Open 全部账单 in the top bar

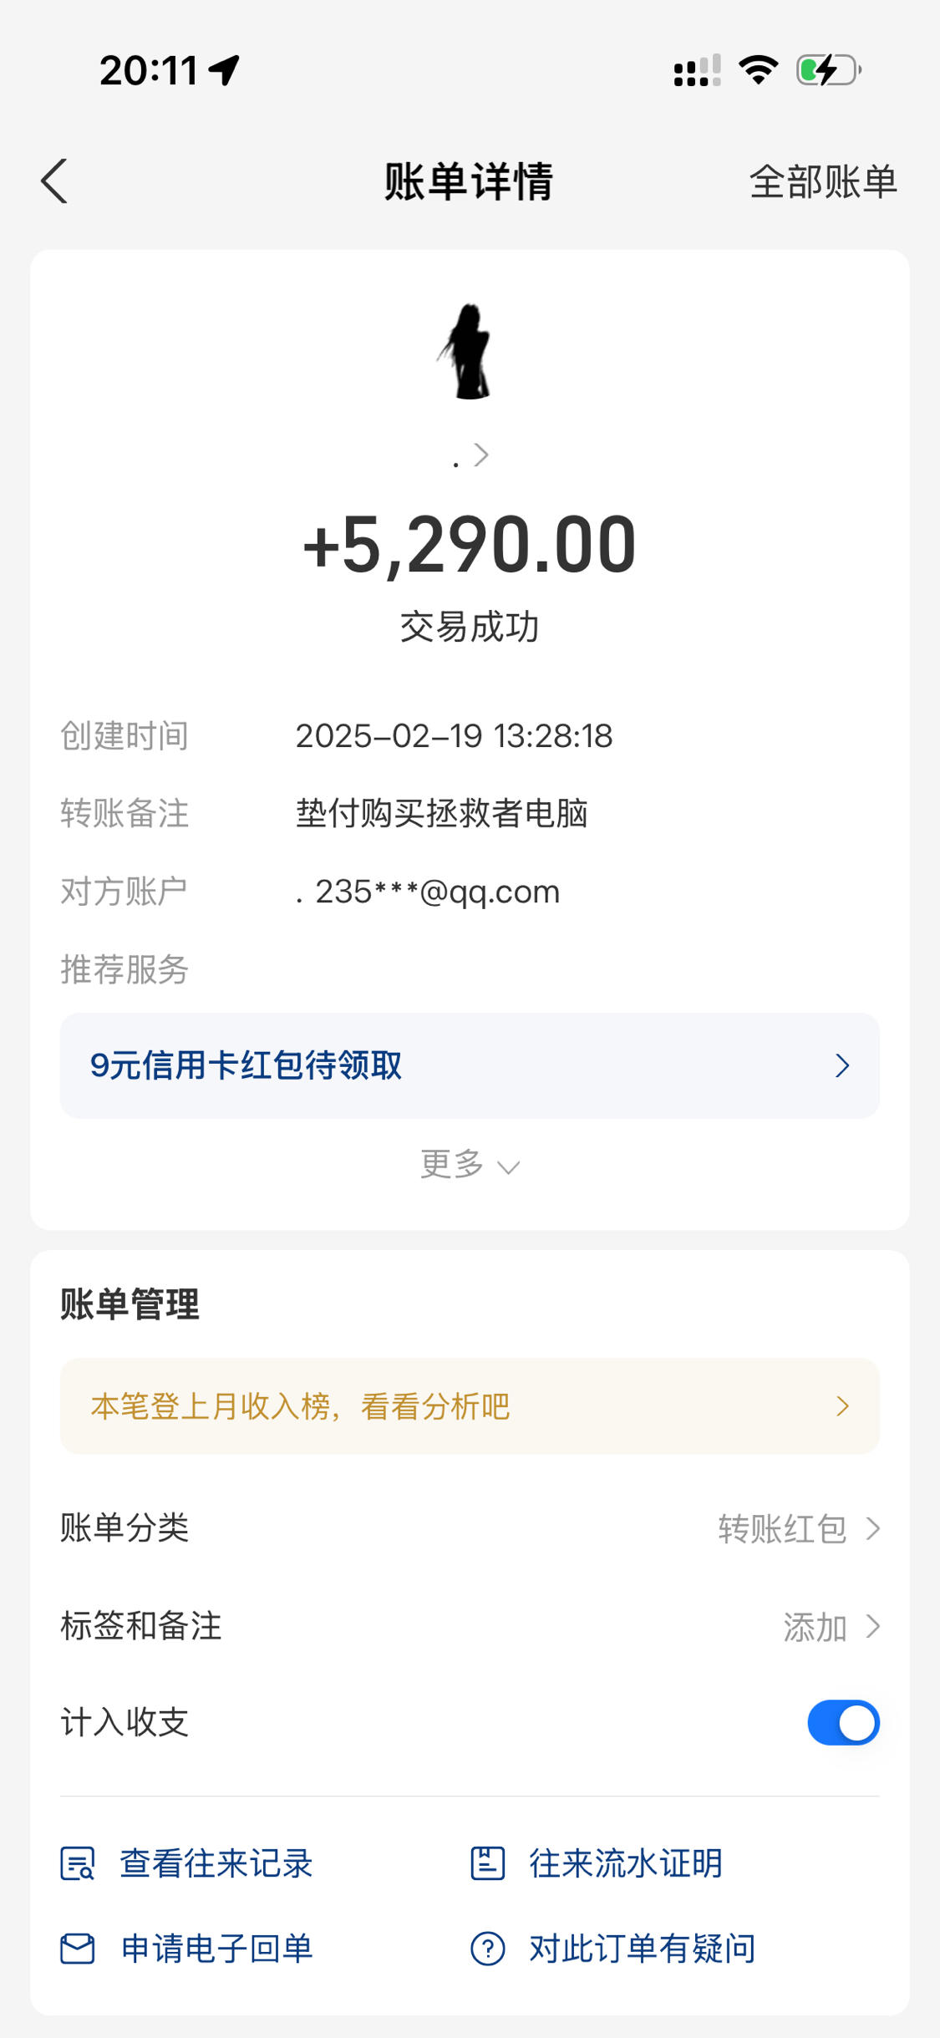[x=823, y=181]
